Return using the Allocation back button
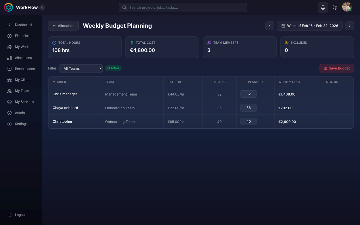This screenshot has height=225, width=360. pos(63,26)
